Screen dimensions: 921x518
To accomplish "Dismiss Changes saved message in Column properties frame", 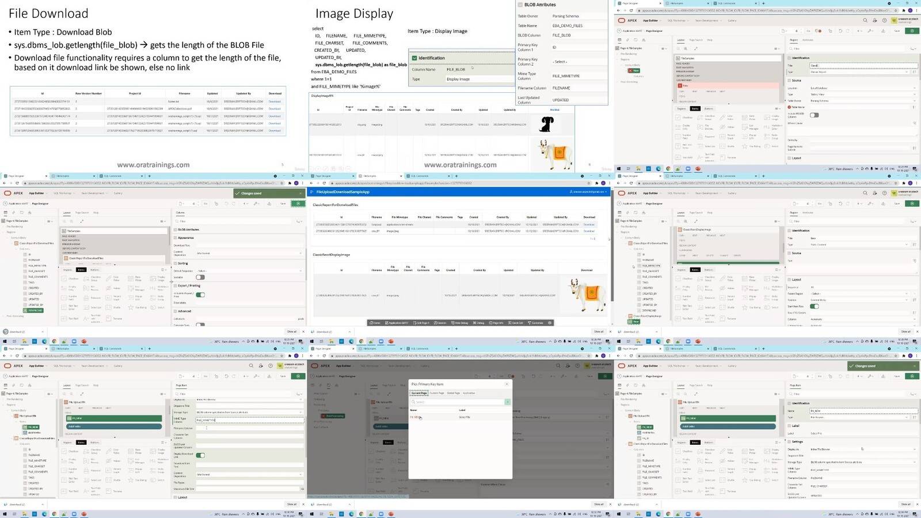I will pyautogui.click(x=300, y=194).
